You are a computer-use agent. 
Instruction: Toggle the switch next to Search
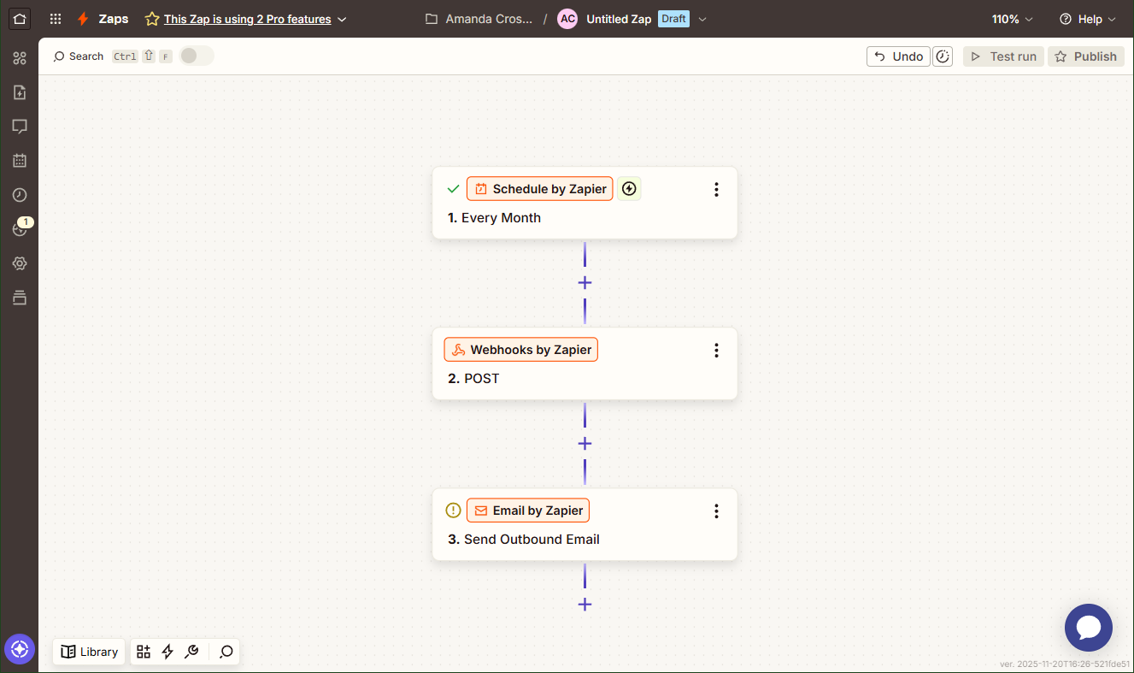pyautogui.click(x=197, y=56)
